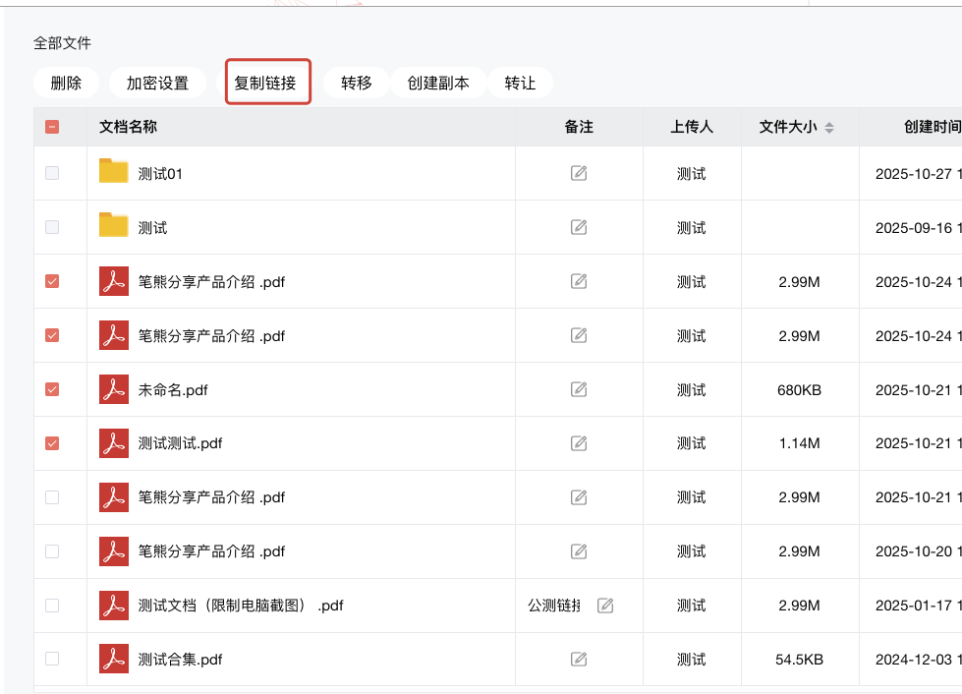Click the 复制链接 button
Viewport: 962px width, 694px height.
click(265, 84)
